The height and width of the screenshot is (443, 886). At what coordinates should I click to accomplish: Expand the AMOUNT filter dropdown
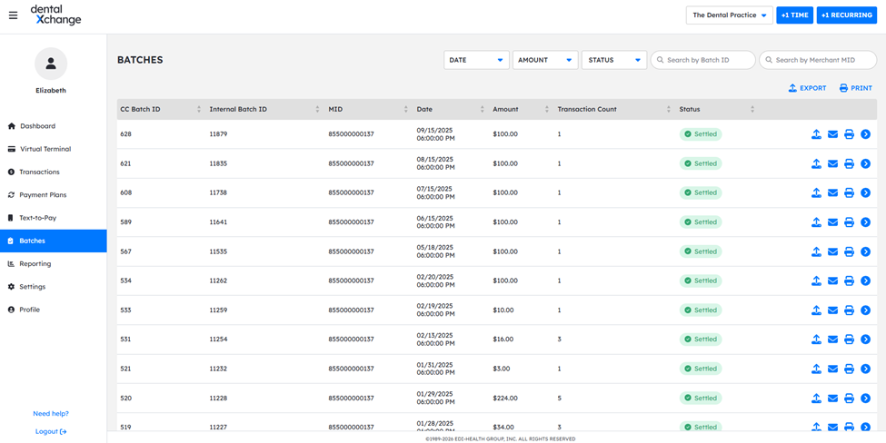click(x=545, y=60)
